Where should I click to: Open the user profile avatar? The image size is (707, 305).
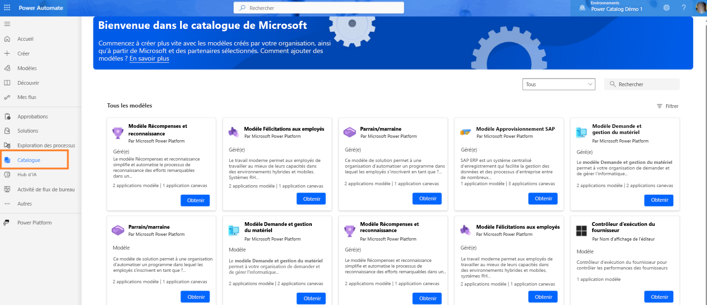(700, 8)
